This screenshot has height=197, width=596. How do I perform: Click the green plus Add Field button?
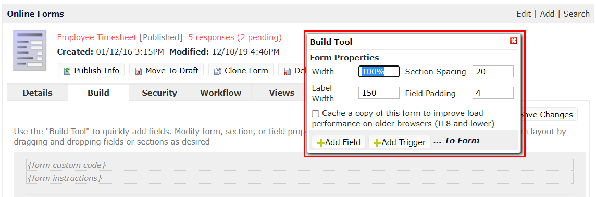point(339,142)
